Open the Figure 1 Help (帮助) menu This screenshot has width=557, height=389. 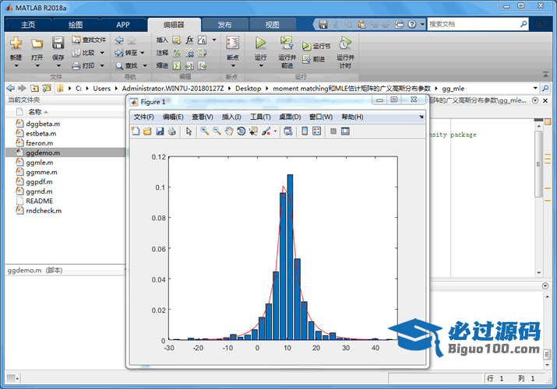pyautogui.click(x=352, y=117)
